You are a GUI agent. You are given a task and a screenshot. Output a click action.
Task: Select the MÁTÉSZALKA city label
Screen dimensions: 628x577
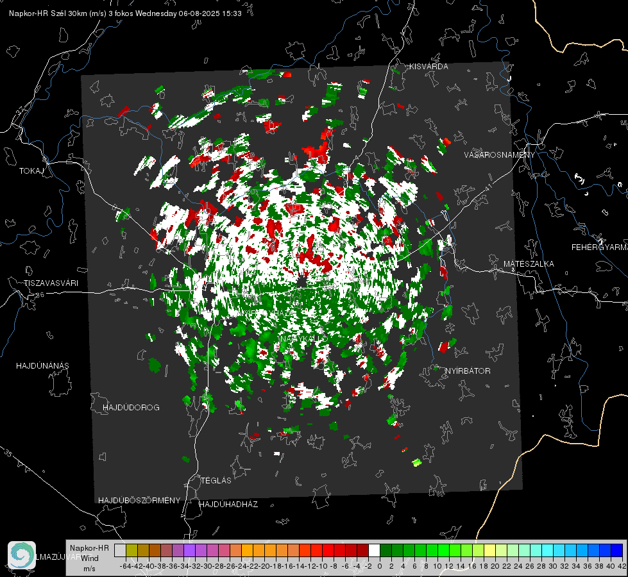pyautogui.click(x=529, y=264)
